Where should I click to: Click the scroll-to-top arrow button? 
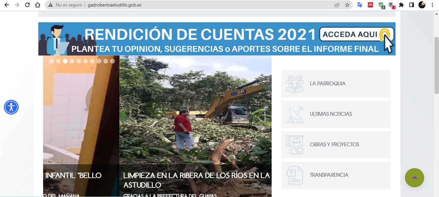tap(414, 178)
